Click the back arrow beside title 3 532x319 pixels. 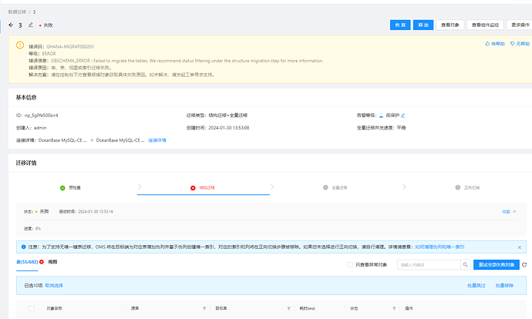(x=11, y=25)
